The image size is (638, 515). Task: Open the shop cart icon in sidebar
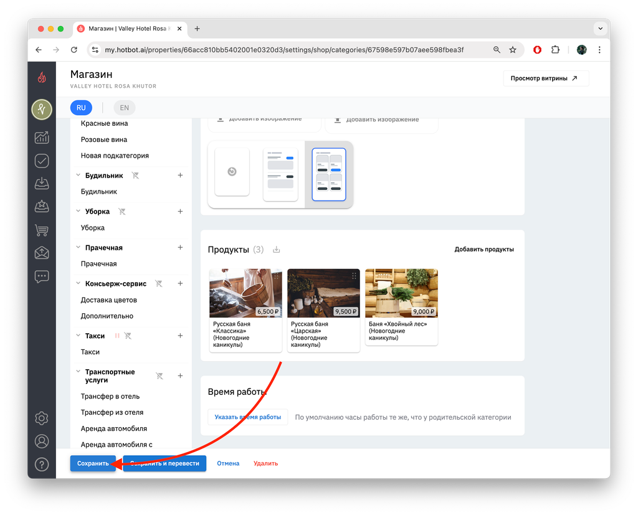(42, 230)
